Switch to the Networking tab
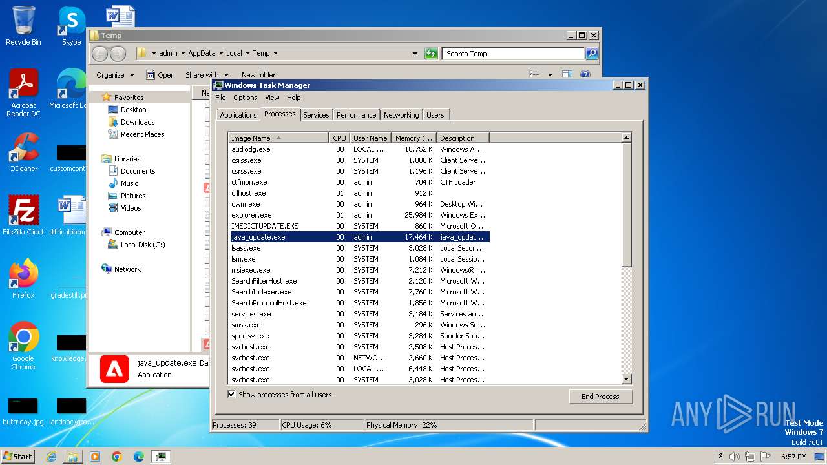This screenshot has height=465, width=827. pyautogui.click(x=401, y=115)
